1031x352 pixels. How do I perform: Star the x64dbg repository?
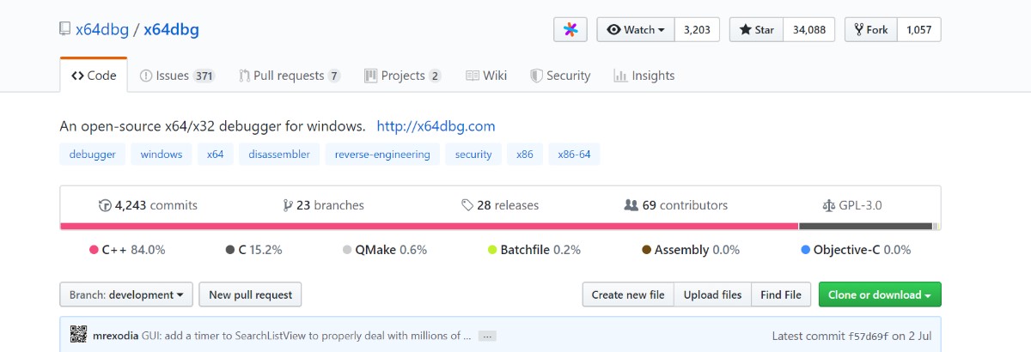[754, 29]
